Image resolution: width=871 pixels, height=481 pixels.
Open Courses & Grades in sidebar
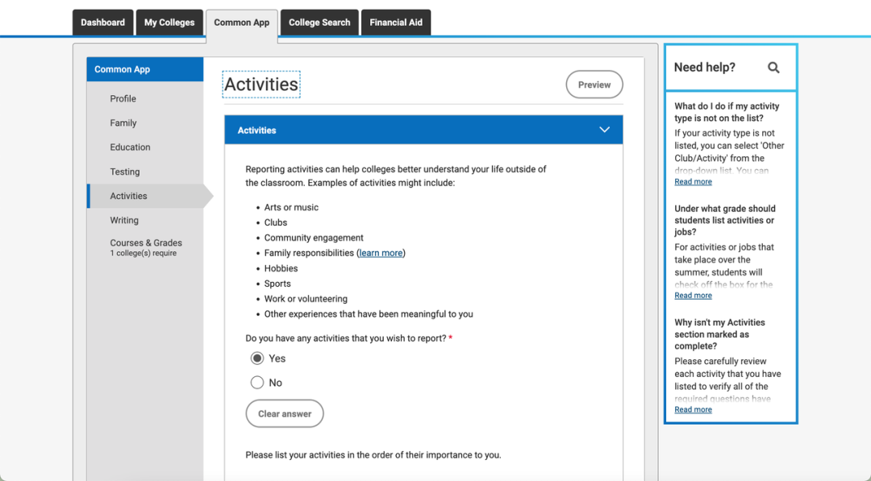pos(146,243)
